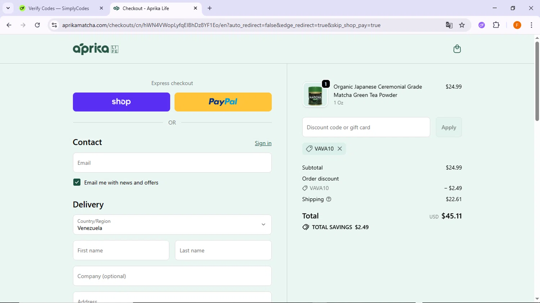Click the Organic Japanese Ceremonial Grade product title

tap(378, 91)
